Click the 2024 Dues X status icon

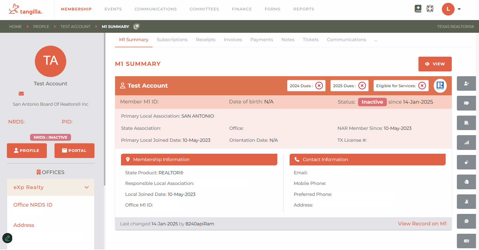pos(319,86)
